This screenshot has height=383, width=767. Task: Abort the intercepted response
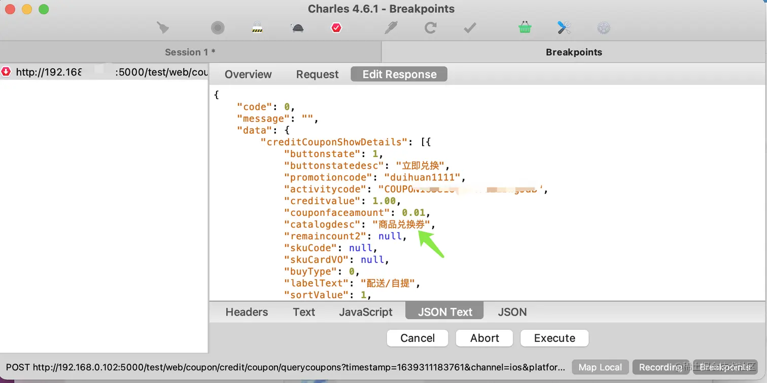(x=484, y=338)
